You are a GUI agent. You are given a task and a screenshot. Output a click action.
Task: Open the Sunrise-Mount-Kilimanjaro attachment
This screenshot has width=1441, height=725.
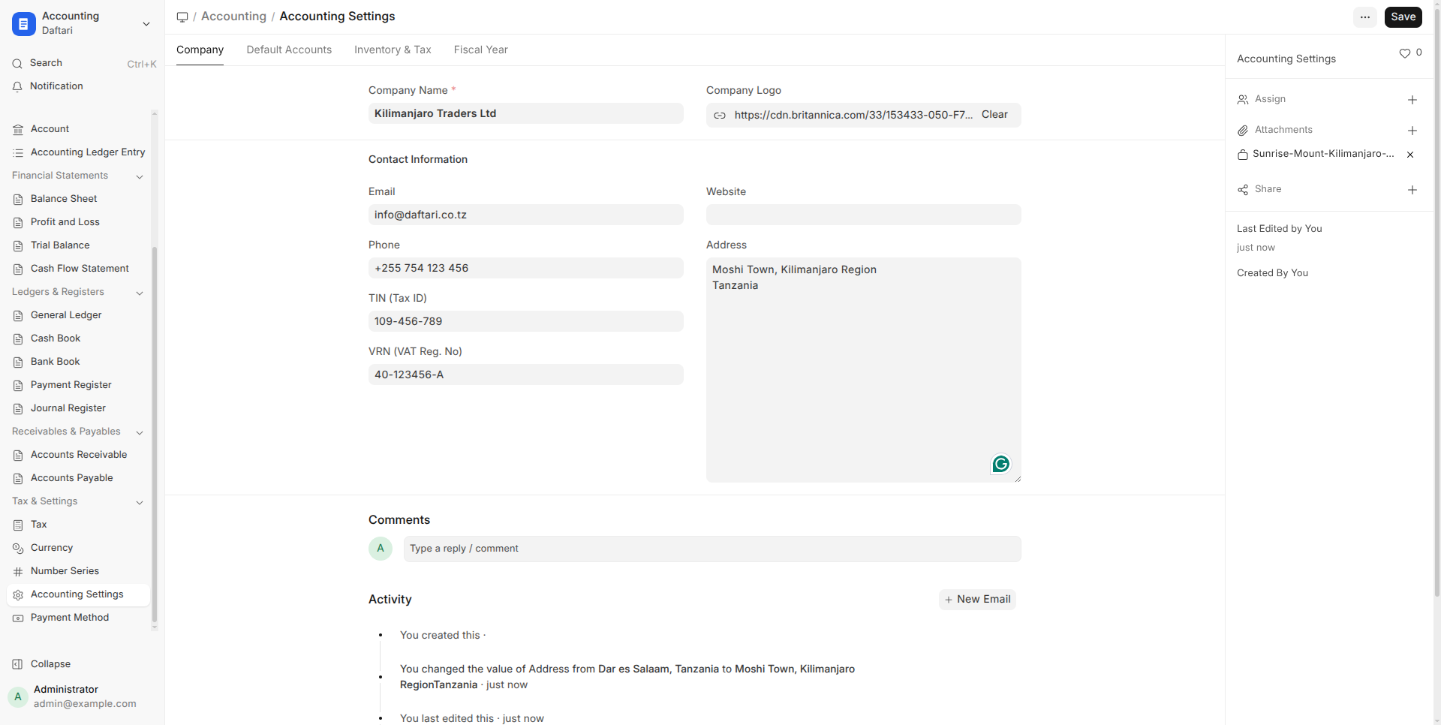click(1322, 154)
